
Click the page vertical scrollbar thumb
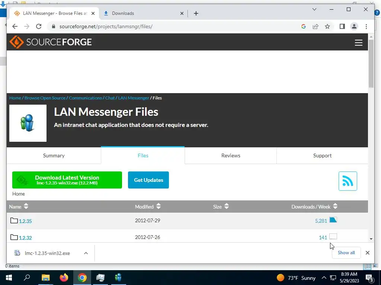coord(371,63)
